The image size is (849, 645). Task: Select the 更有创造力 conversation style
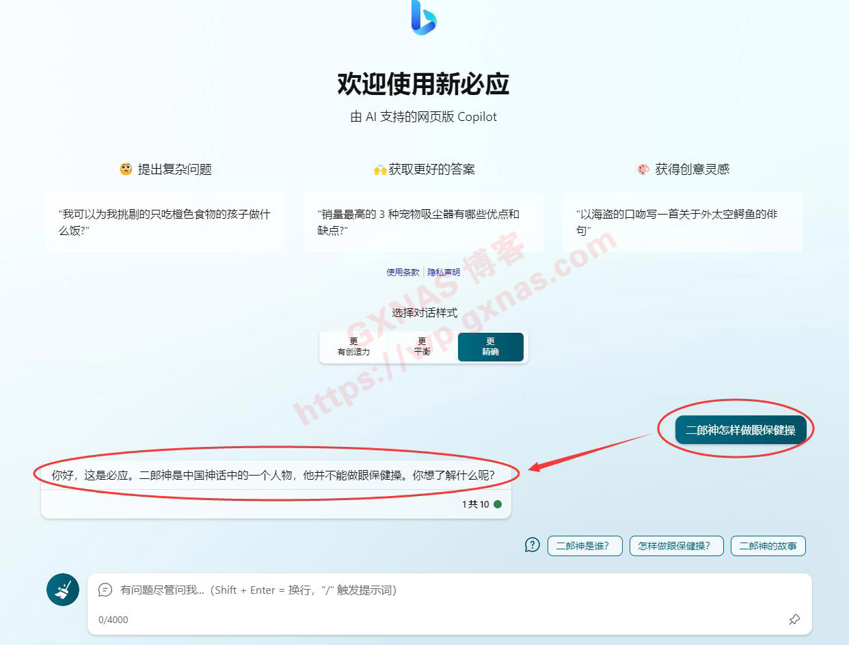pyautogui.click(x=353, y=347)
